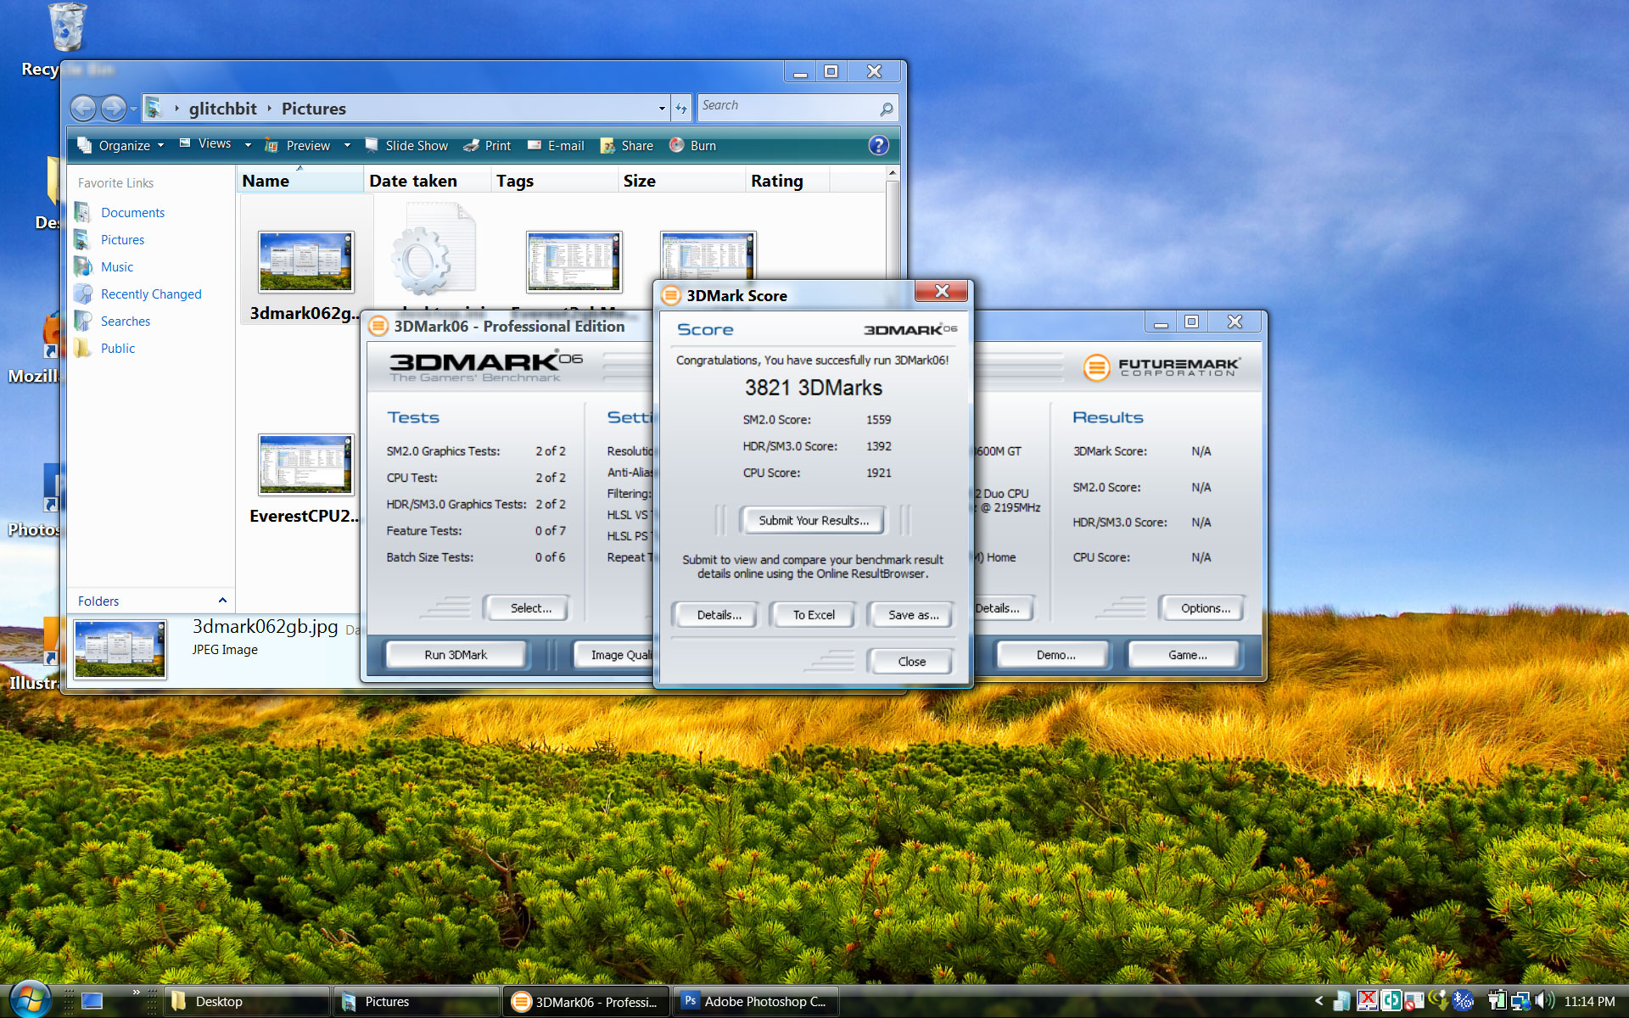
Task: Open the recent pages dropdown beside Forward
Action: coord(133,109)
